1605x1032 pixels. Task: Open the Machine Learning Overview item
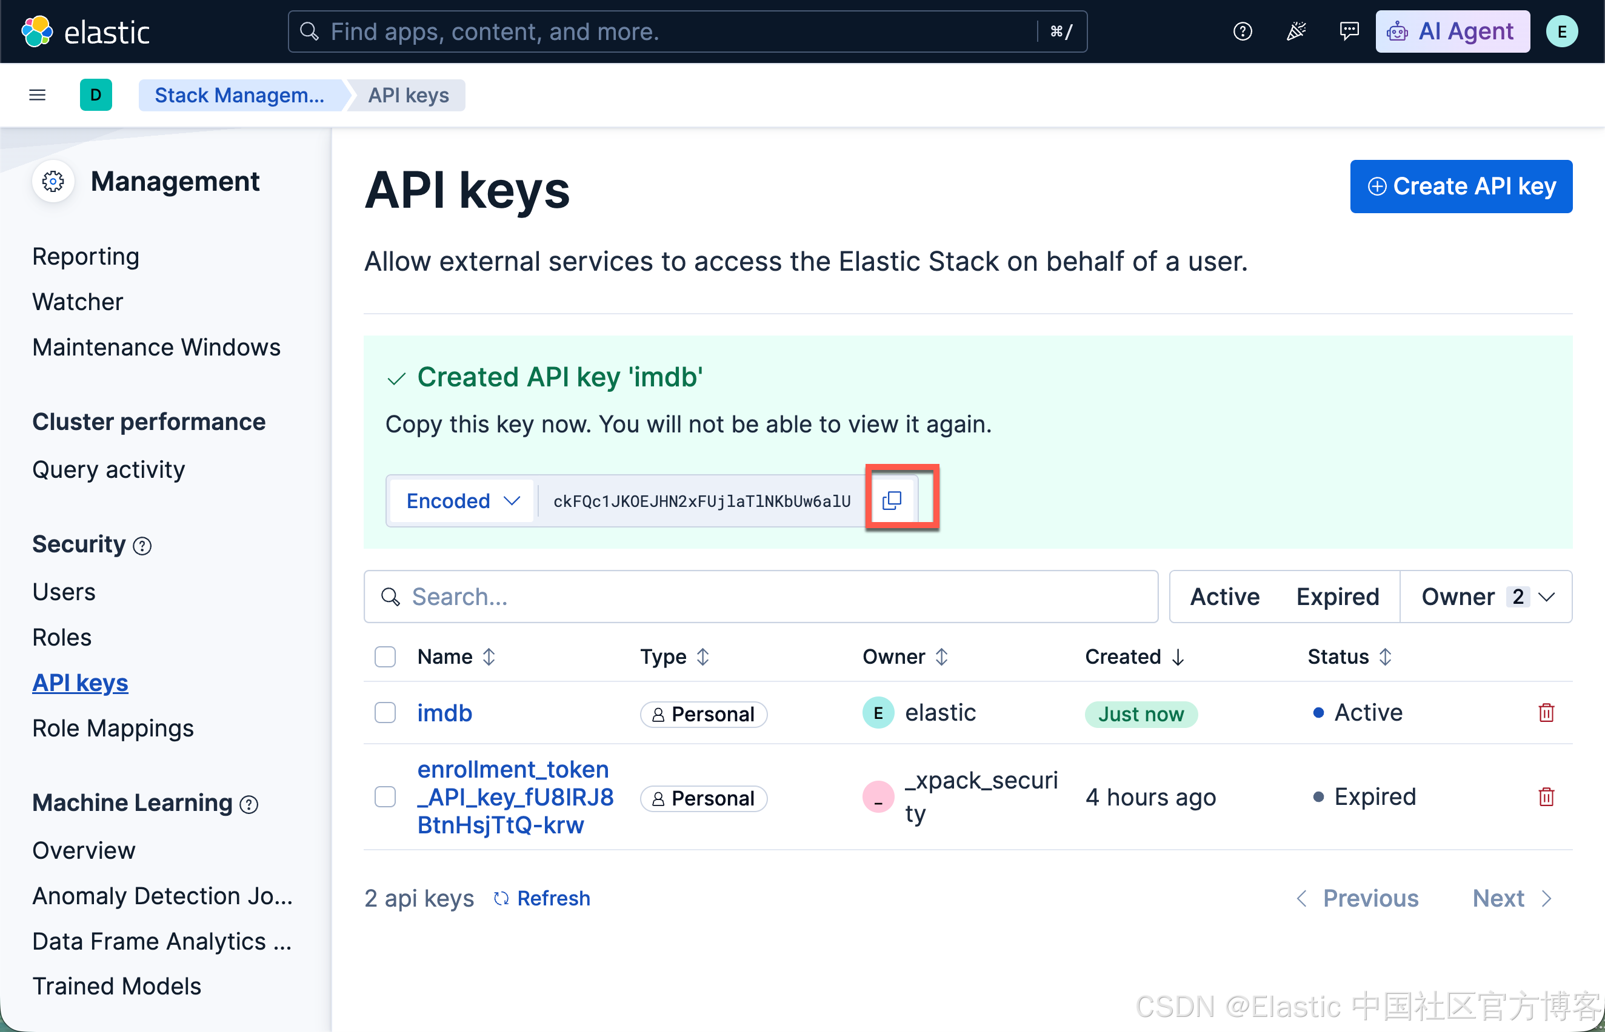[x=84, y=851]
